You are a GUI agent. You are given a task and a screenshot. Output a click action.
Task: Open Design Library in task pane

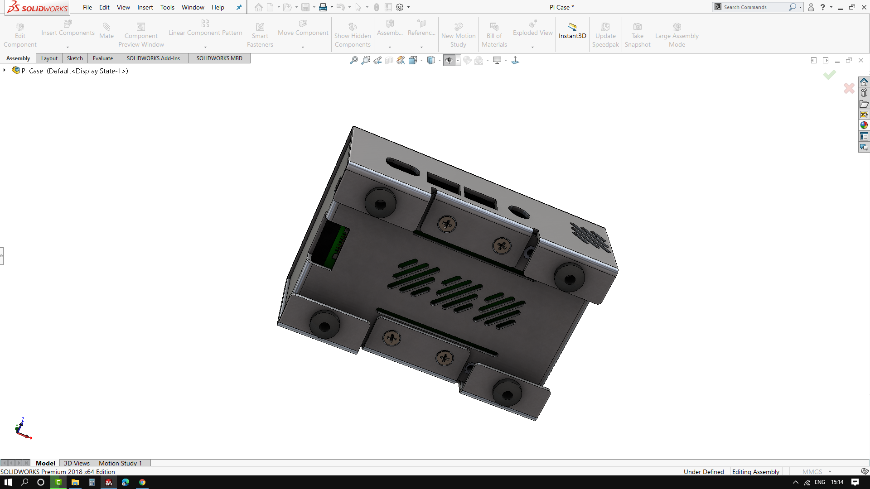[864, 93]
